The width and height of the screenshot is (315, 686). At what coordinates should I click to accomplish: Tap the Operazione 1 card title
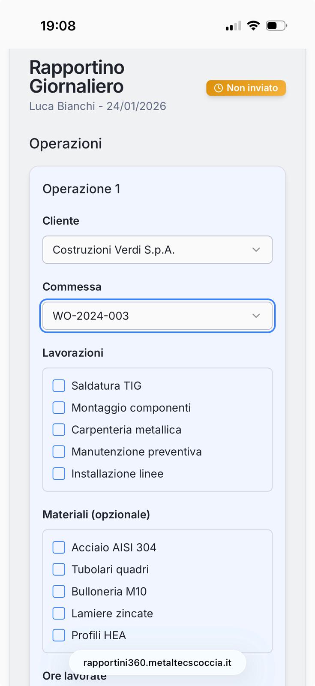coord(81,189)
